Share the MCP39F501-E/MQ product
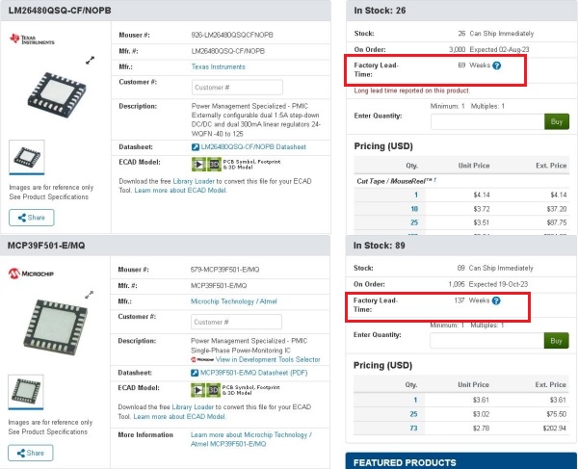The height and width of the screenshot is (469, 578). [x=31, y=453]
